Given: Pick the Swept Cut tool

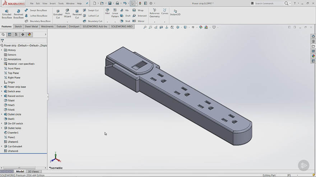Looking at the screenshot, I should (91, 10).
